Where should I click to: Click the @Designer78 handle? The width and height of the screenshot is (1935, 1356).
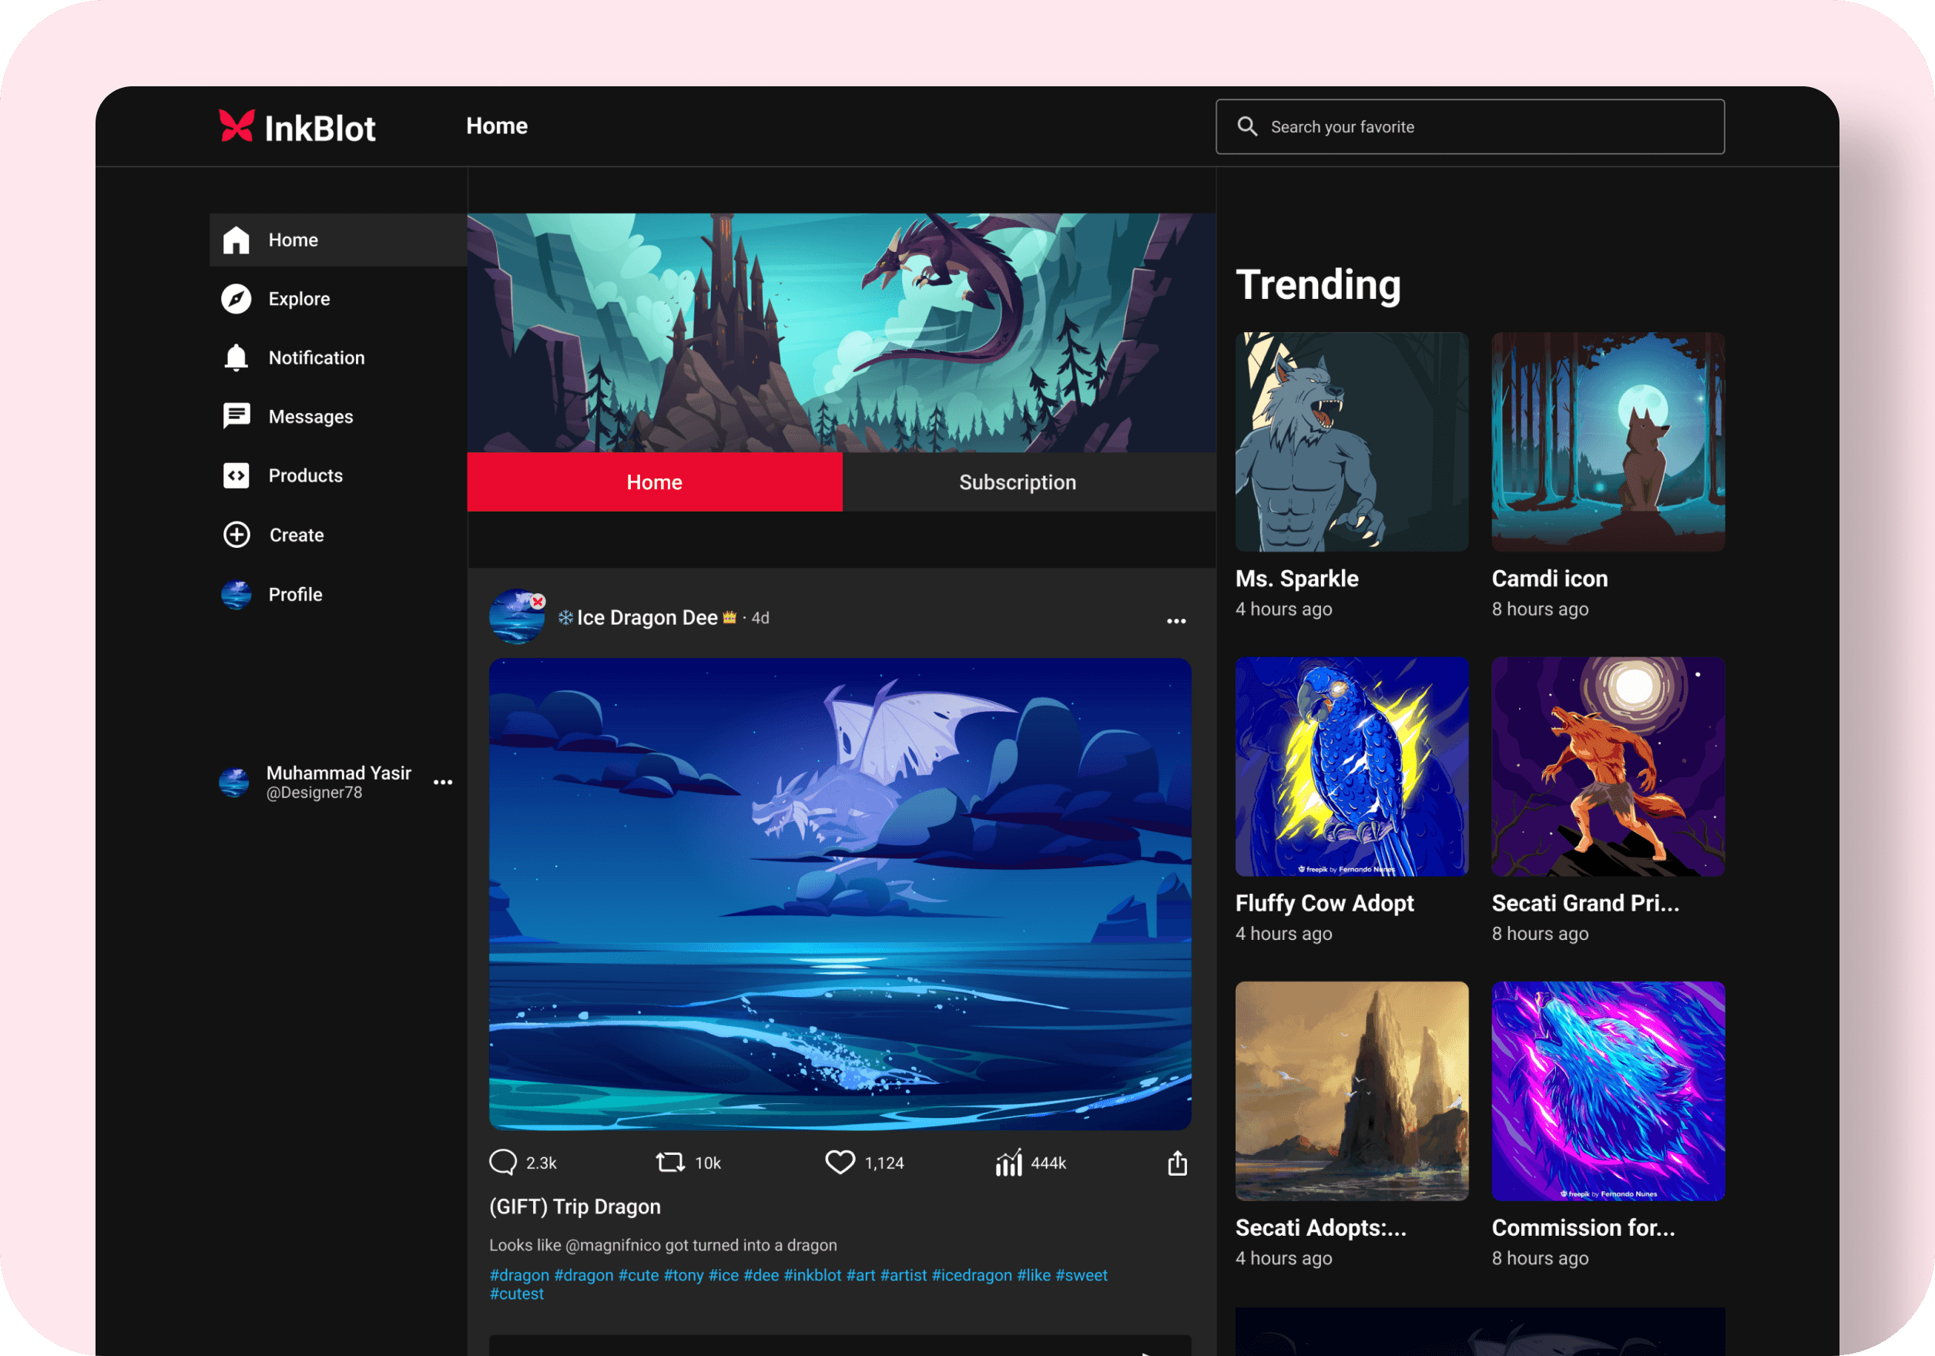tap(314, 793)
